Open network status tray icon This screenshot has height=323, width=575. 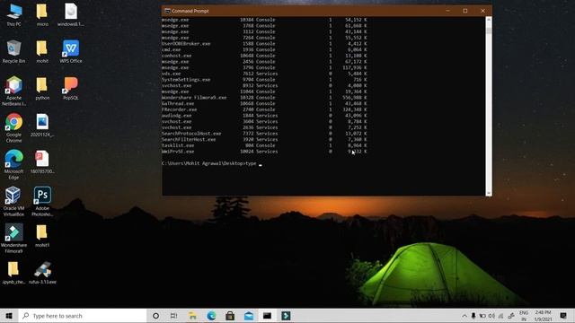(x=500, y=316)
